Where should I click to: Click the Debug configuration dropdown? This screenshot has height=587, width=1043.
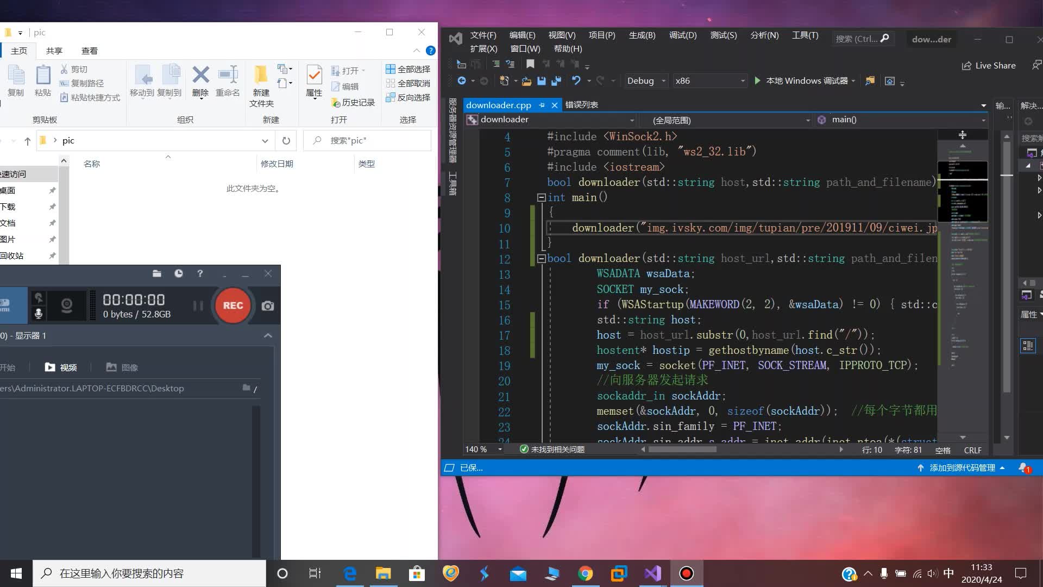643,80
